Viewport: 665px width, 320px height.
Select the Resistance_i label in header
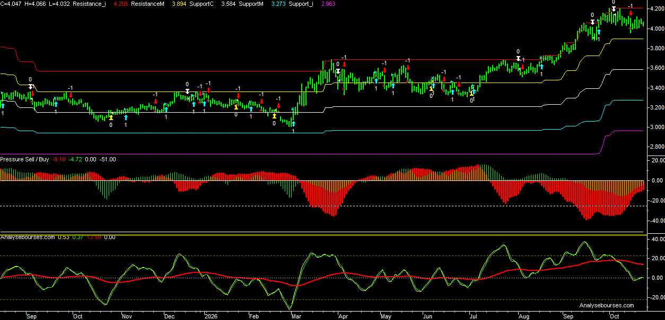(x=90, y=4)
